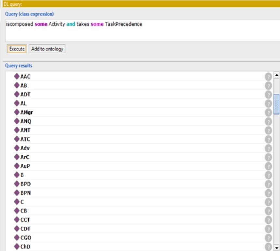
Task: Click the help icon beside AAC
Action: (x=268, y=77)
